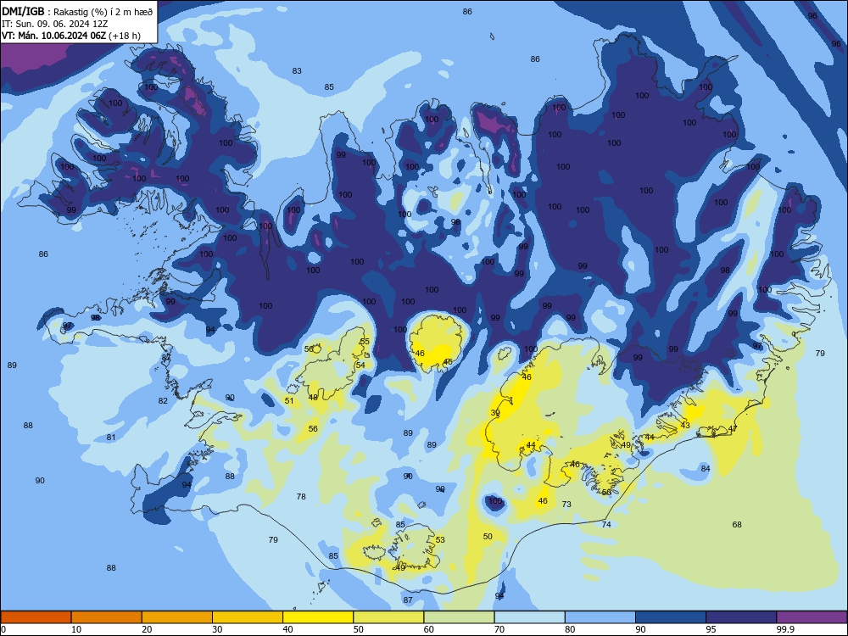Select the '43' humidity value
The image size is (848, 636).
point(685,425)
